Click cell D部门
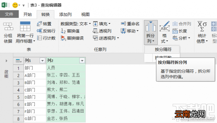217x123 pixels. 35,97
